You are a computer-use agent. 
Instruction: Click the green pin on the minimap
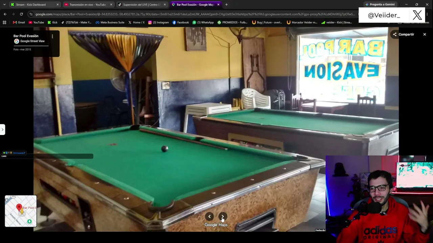[x=29, y=222]
